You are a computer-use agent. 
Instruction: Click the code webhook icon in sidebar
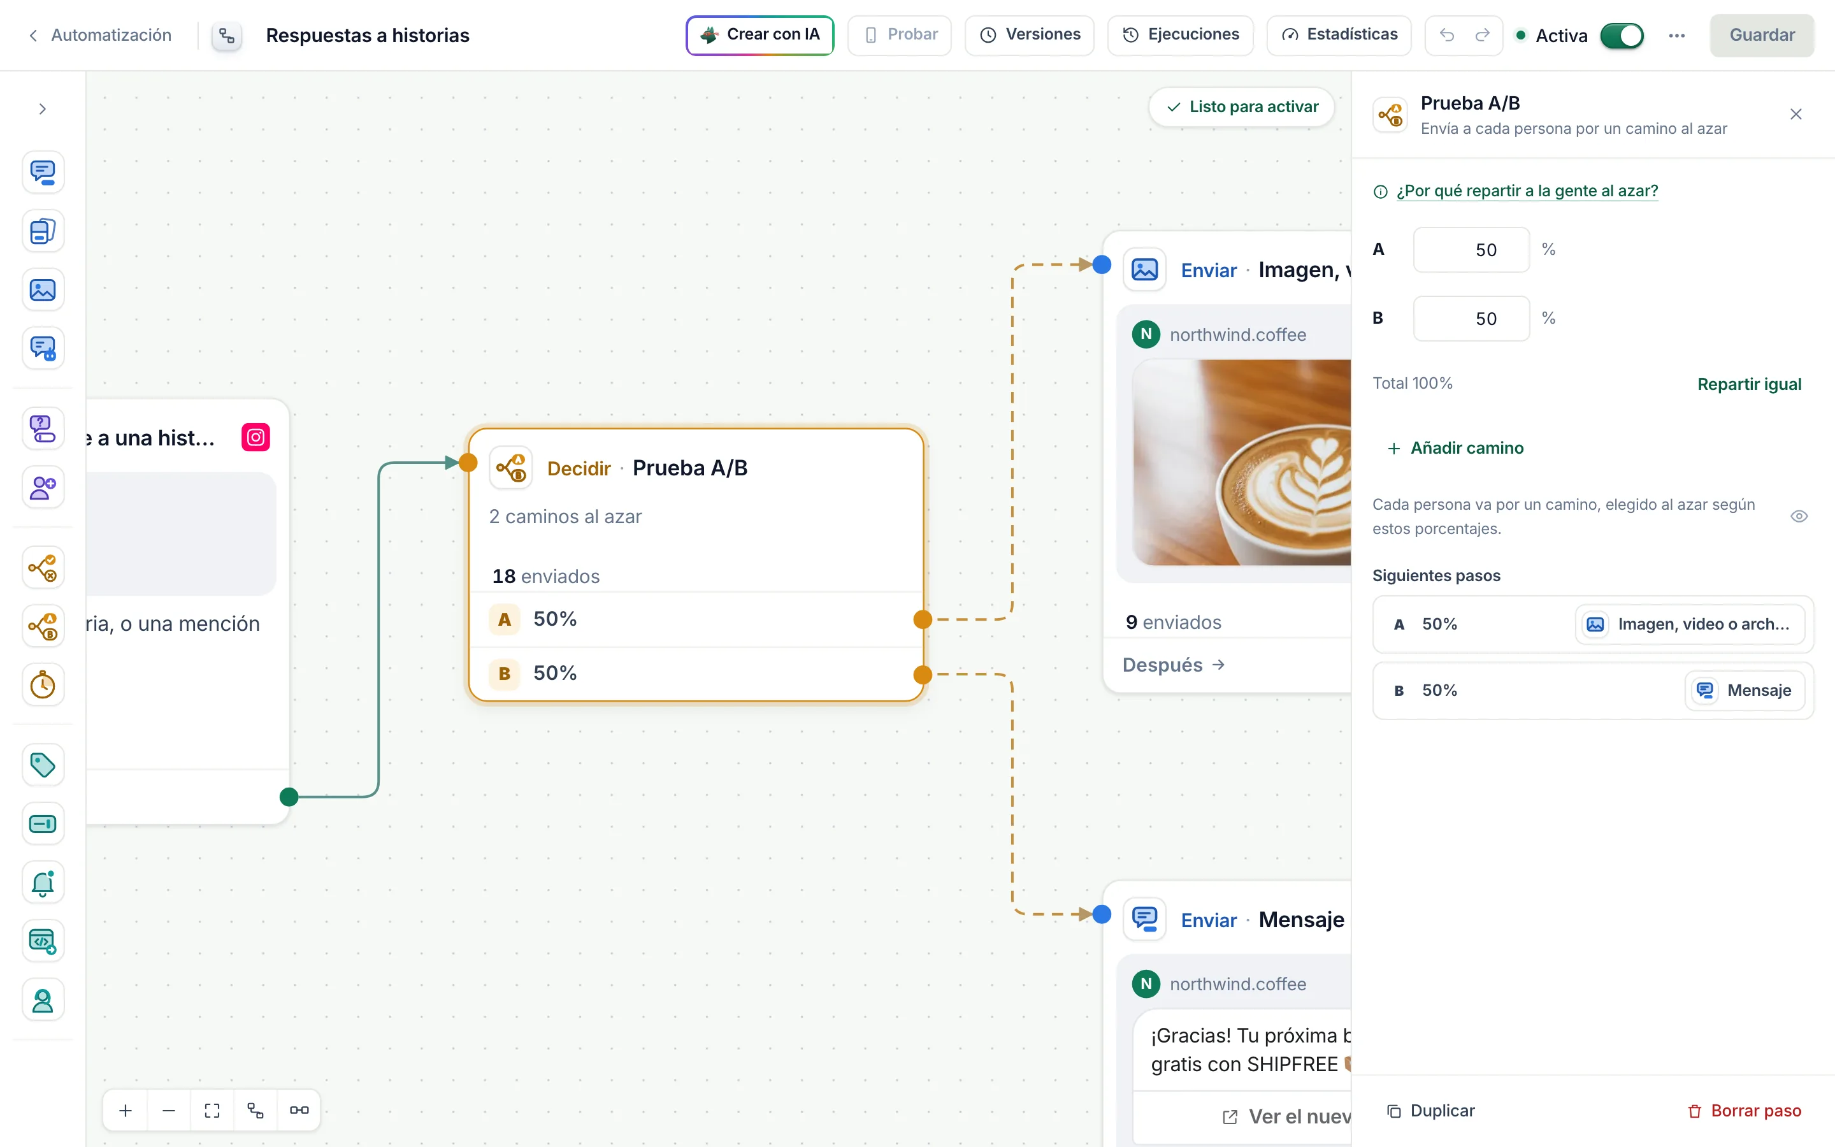pos(43,941)
